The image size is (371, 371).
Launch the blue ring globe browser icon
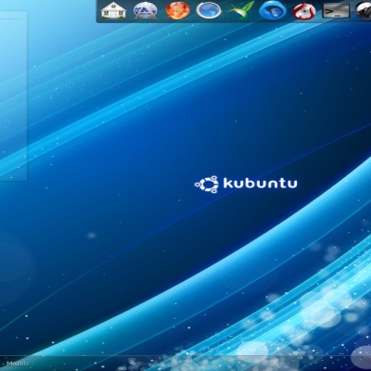273,10
